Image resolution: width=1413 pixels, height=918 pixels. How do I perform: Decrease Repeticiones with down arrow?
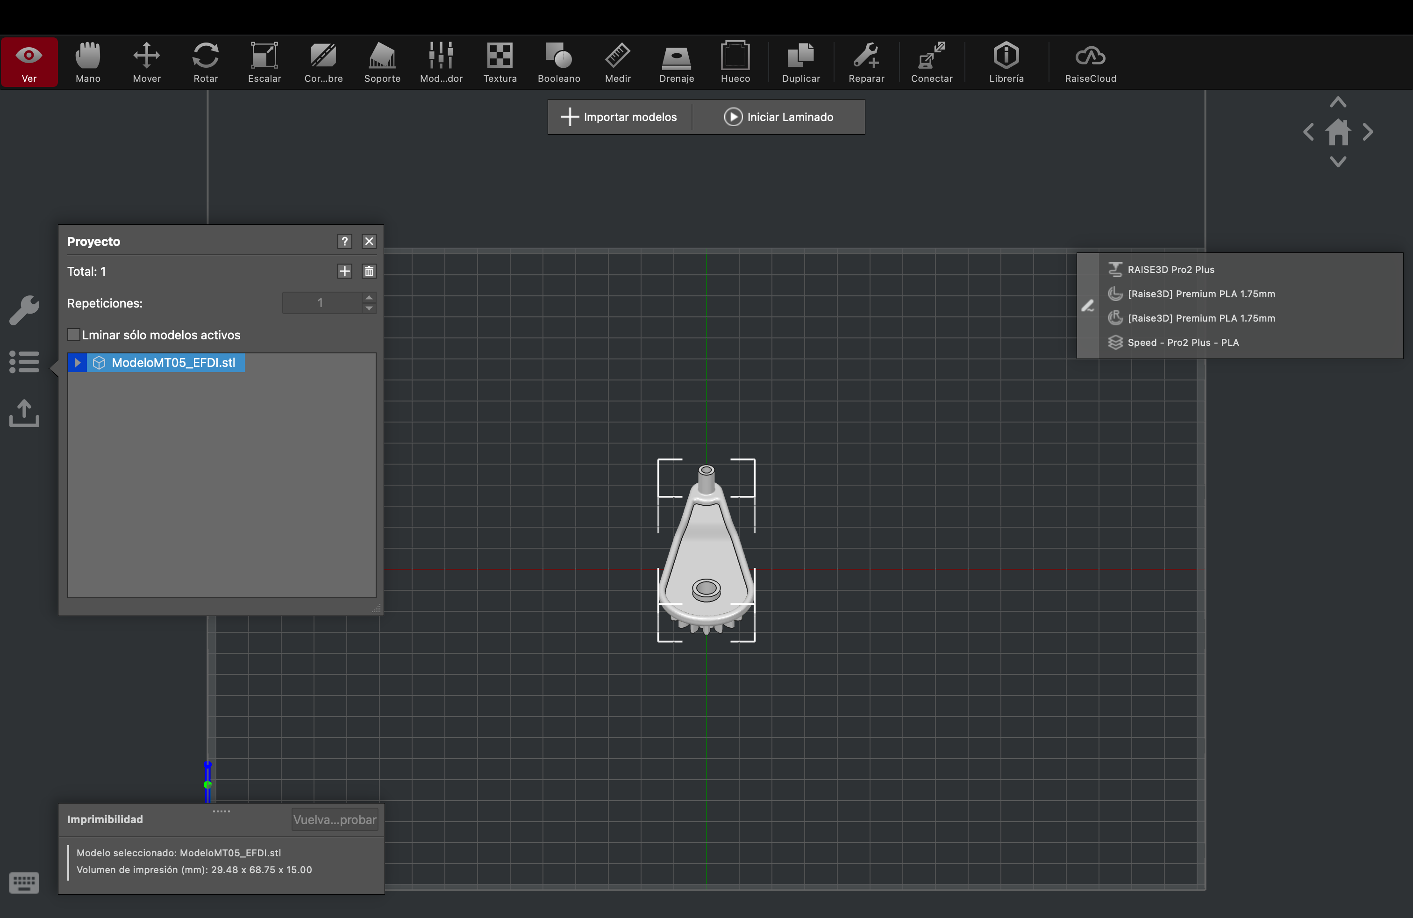coord(369,309)
